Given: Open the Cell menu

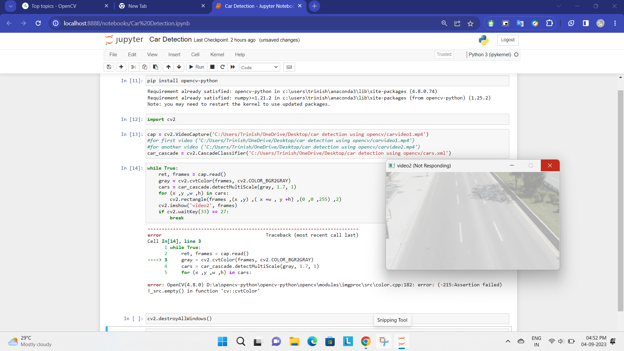Looking at the screenshot, I should click(195, 55).
